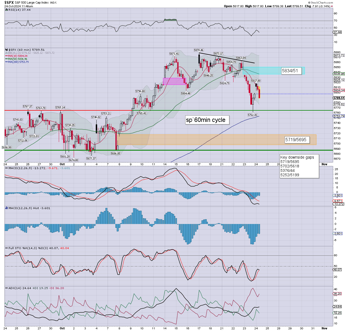This screenshot has height=331, width=345.
Task: Click the RSI(14) legend icon
Action: 7,10
